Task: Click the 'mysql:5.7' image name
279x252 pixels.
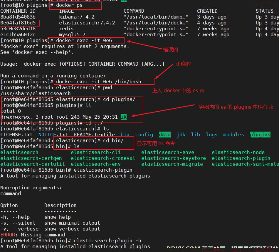Action: [72, 35]
